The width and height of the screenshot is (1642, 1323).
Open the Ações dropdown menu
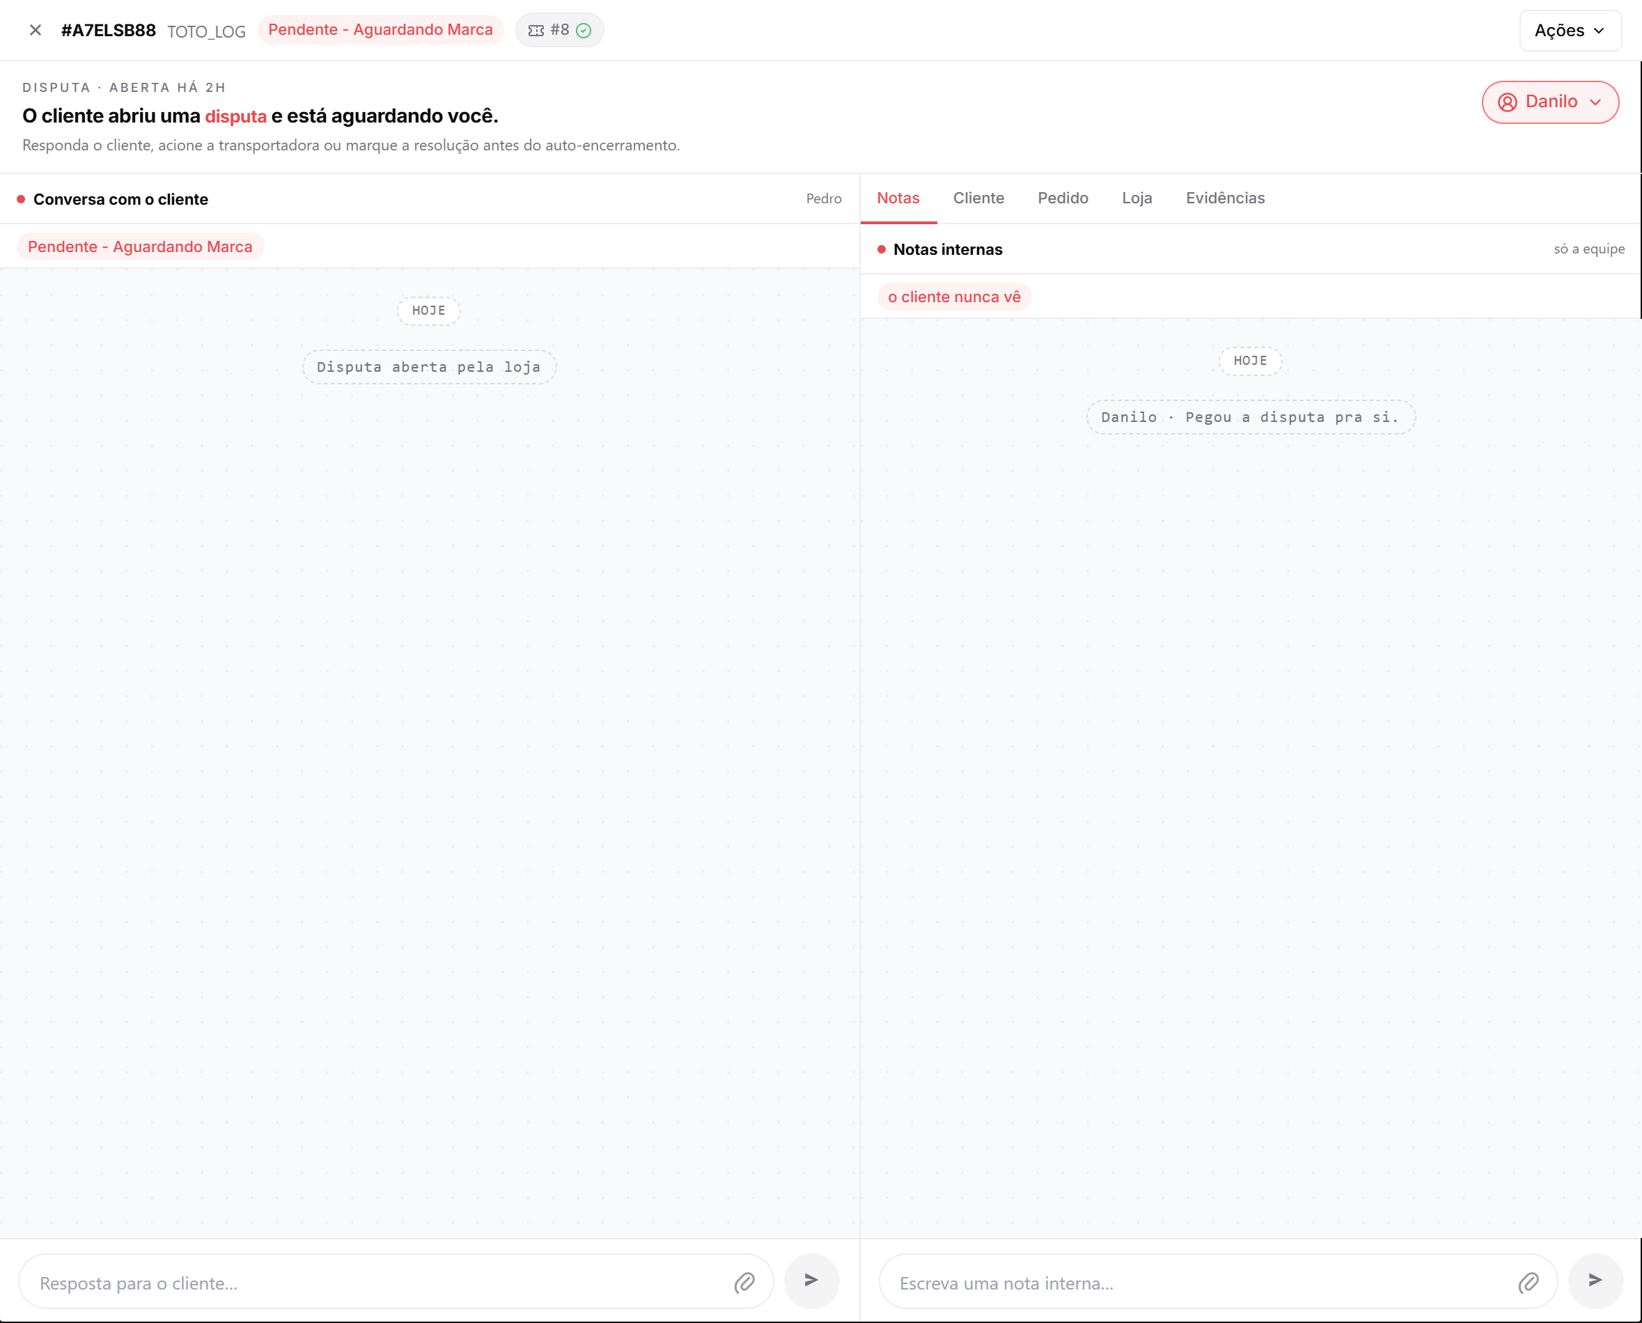[1570, 31]
